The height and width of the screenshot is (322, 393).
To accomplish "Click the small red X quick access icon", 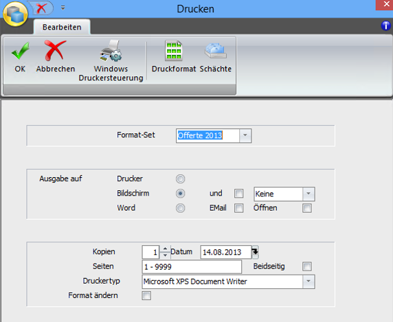I will tap(41, 8).
